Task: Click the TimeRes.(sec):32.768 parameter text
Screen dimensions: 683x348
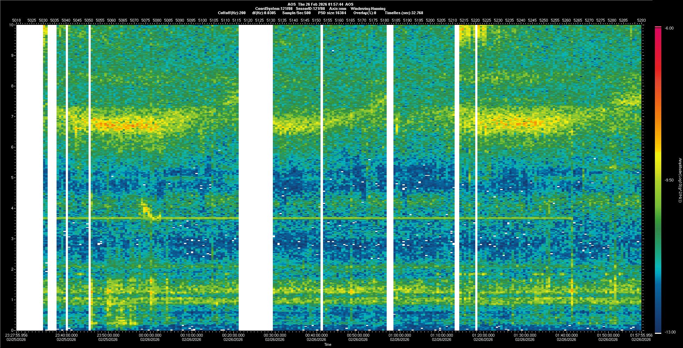Action: (x=404, y=13)
